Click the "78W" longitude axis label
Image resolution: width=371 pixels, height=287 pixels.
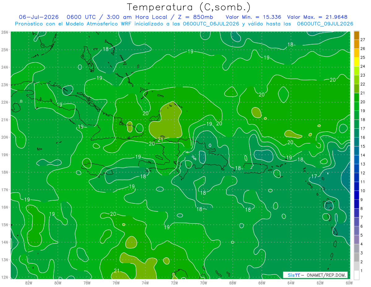(x=87, y=283)
